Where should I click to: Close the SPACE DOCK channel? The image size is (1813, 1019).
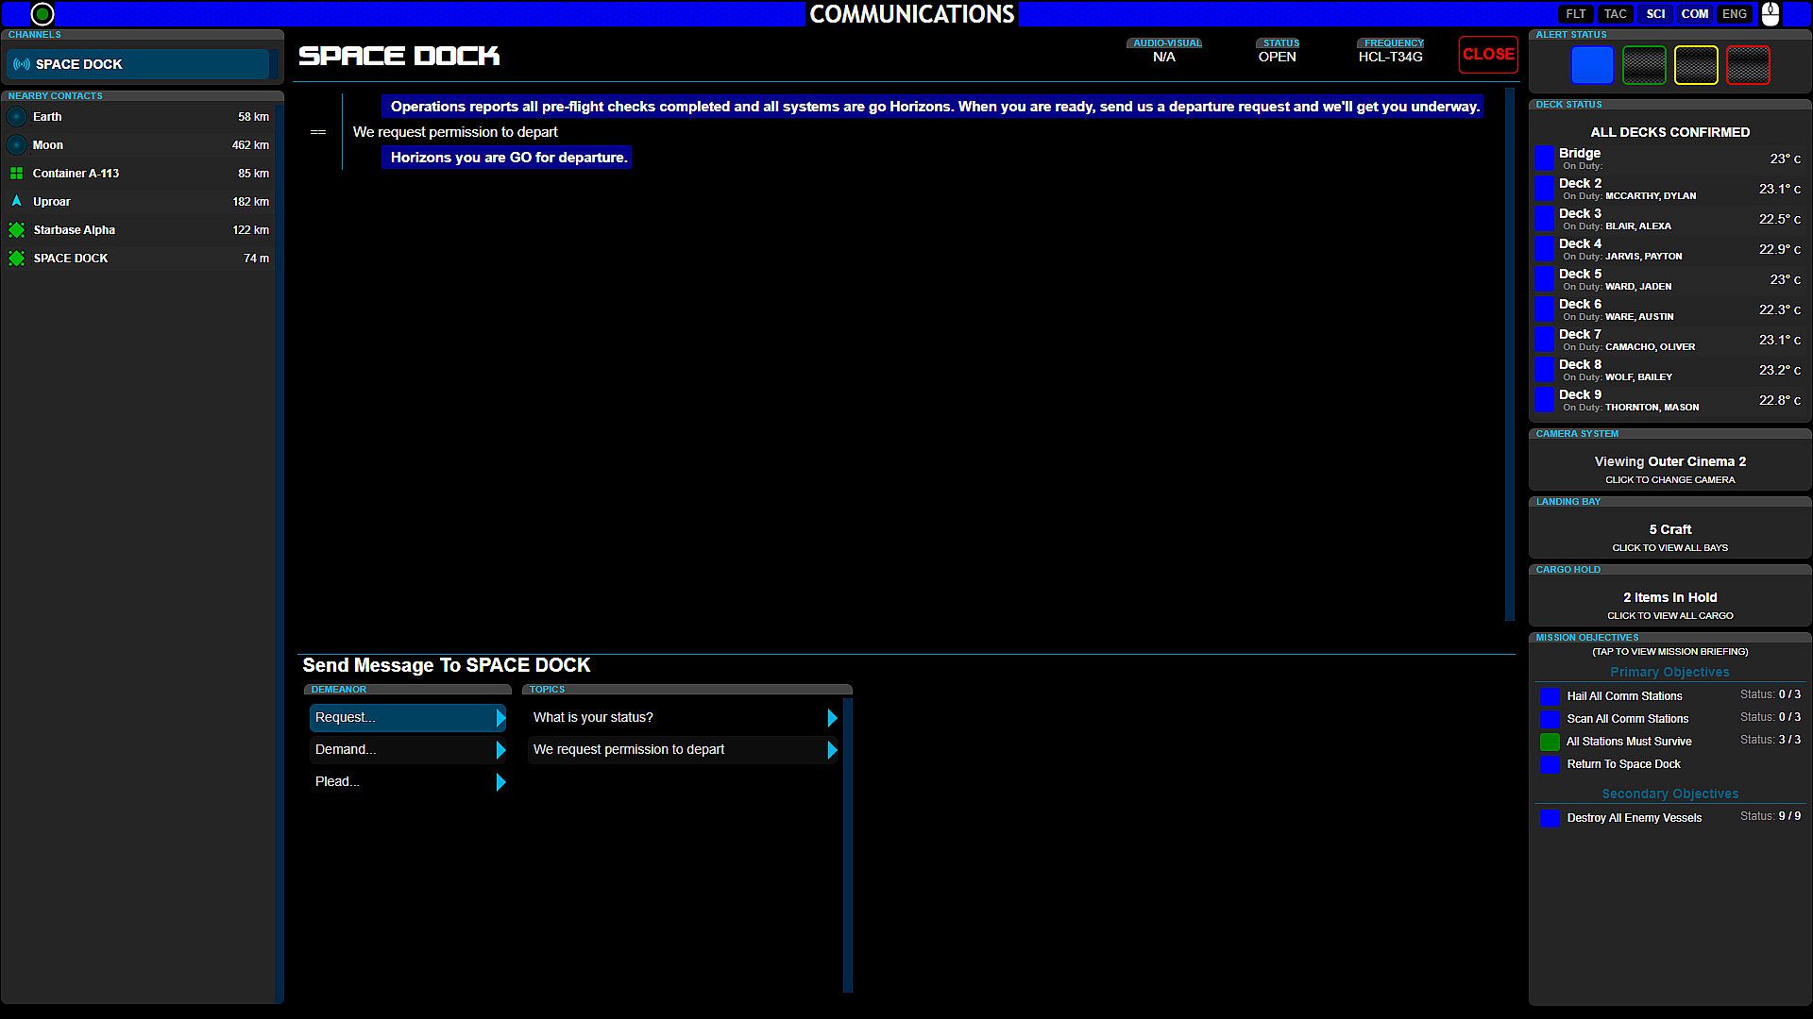point(1488,55)
